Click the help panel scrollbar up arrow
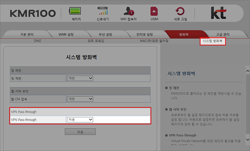The width and height of the screenshot is (250, 151). click(248, 69)
